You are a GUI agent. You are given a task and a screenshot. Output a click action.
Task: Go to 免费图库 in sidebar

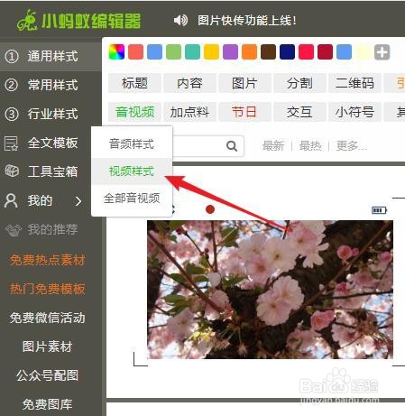click(x=47, y=404)
